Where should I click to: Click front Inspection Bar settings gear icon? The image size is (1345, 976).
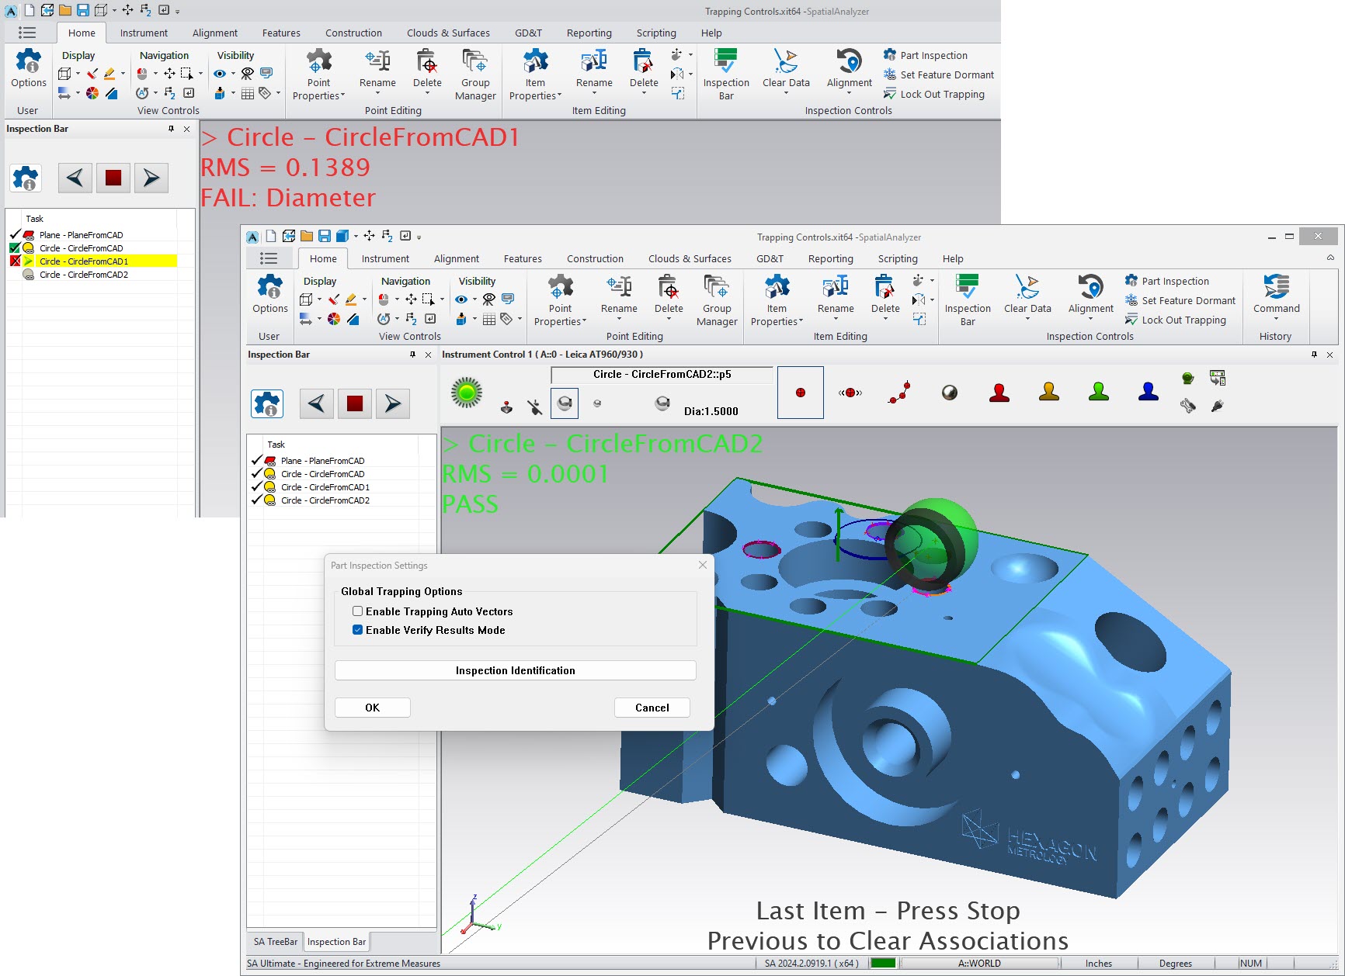tap(267, 403)
